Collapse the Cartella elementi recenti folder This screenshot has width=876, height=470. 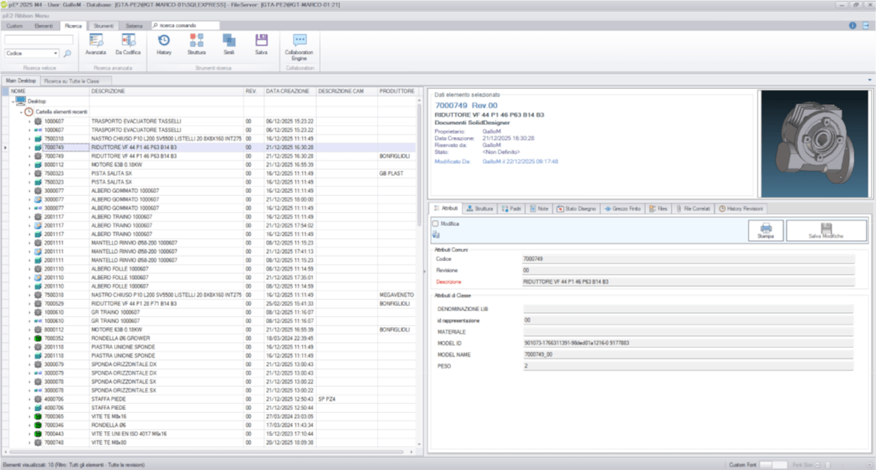tap(21, 111)
